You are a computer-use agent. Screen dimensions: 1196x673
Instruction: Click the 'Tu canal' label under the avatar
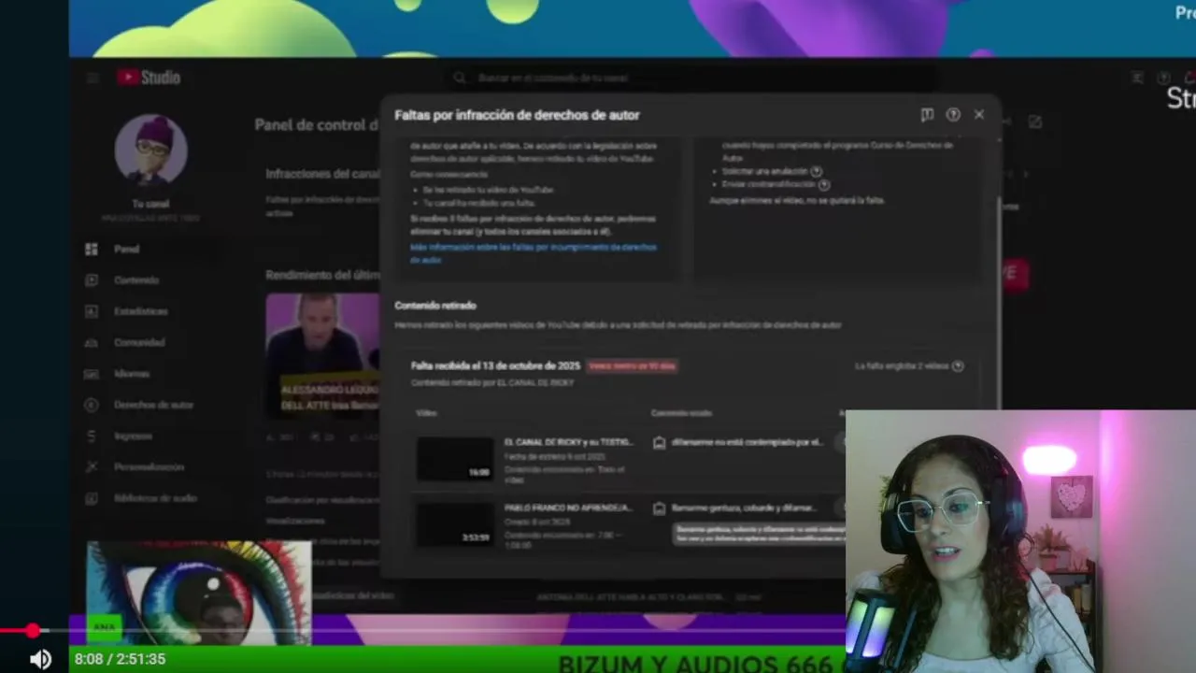[x=150, y=204]
